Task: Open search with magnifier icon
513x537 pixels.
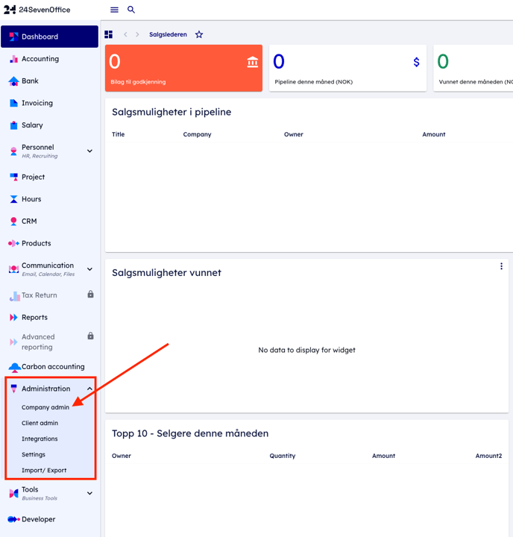Action: point(131,10)
